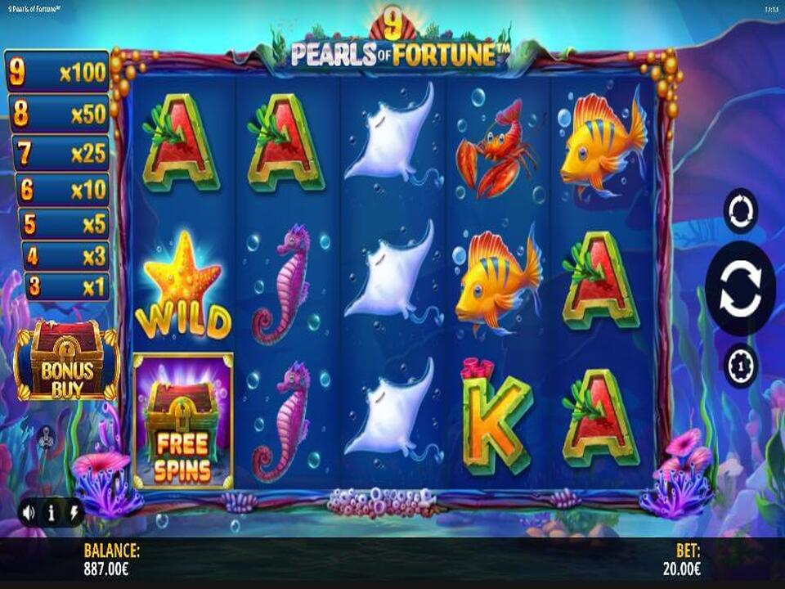The width and height of the screenshot is (785, 589).
Task: Select the 3 pearls x1 multiplier row
Action: click(x=66, y=286)
